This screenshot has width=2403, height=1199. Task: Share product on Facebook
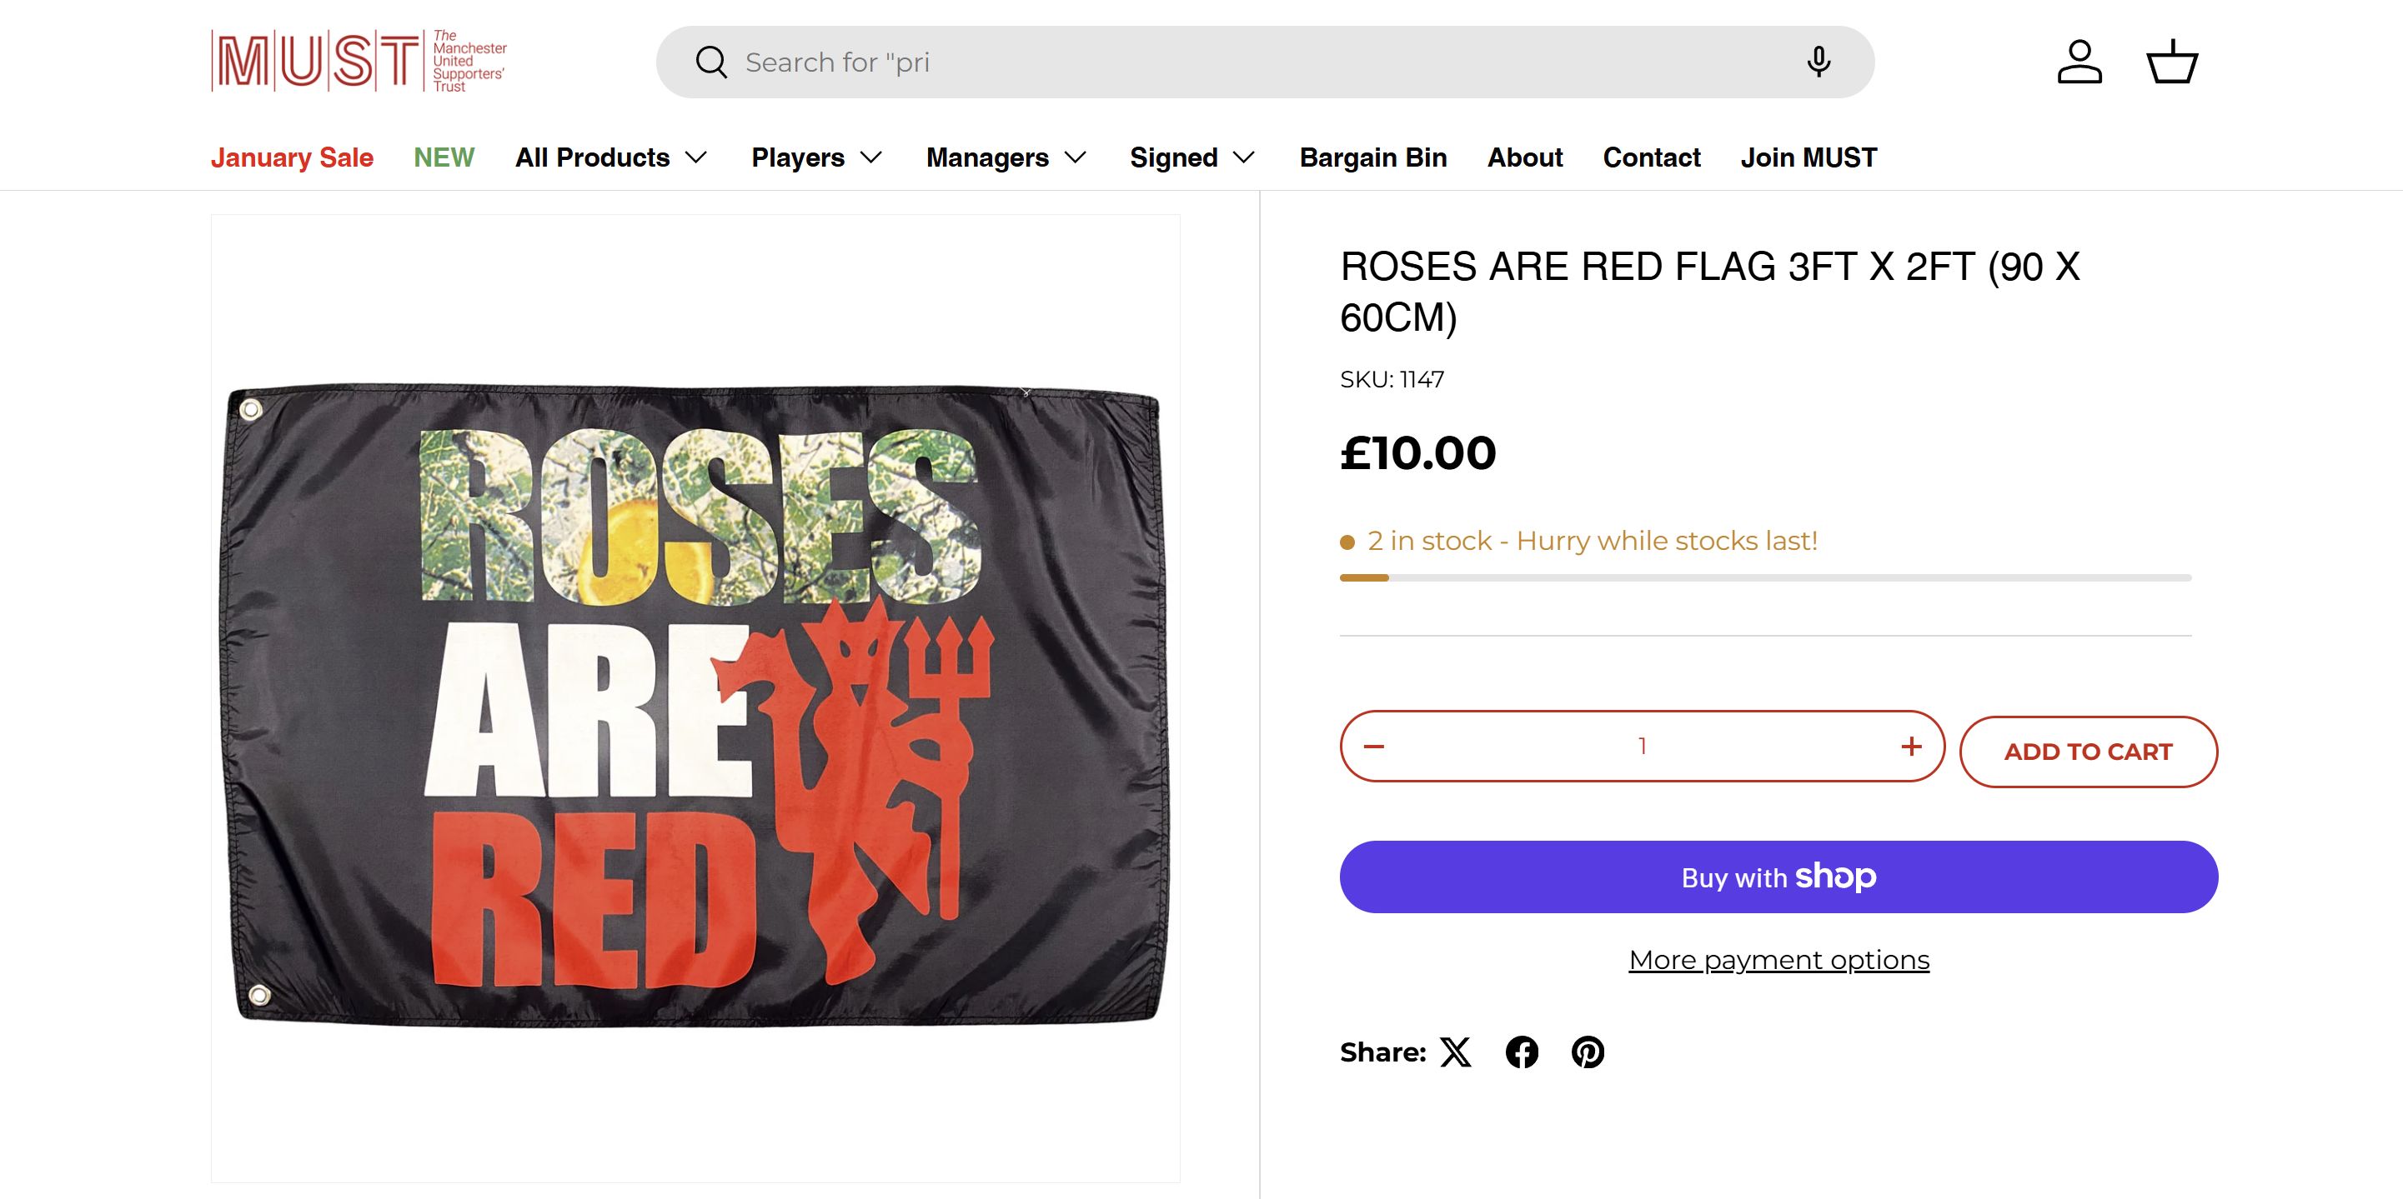point(1522,1052)
